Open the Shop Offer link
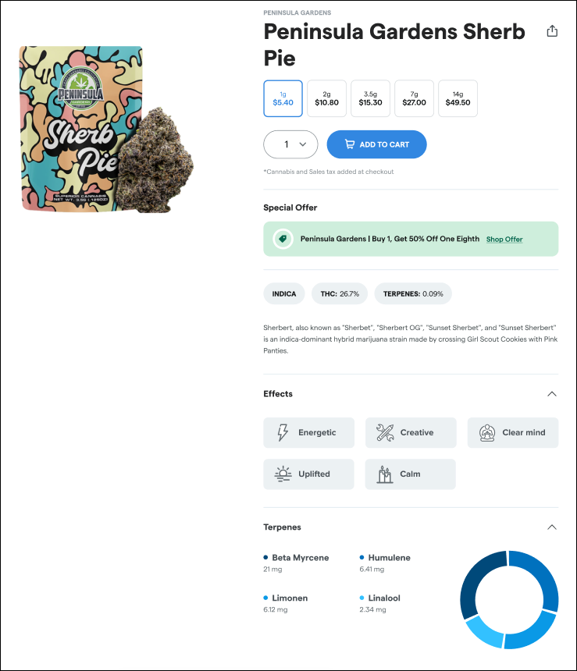Viewport: 577px width, 671px height. (x=504, y=240)
